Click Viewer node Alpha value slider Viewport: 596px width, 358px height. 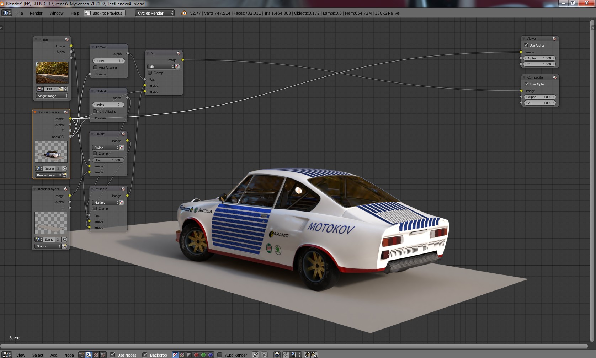[539, 58]
